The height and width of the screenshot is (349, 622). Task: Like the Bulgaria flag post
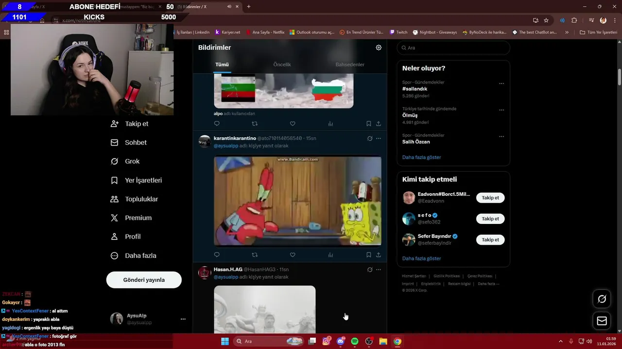pos(293,124)
